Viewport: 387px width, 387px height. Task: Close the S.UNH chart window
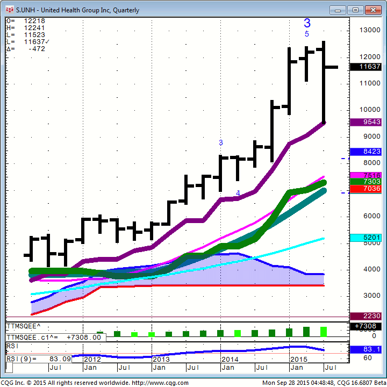click(x=373, y=10)
